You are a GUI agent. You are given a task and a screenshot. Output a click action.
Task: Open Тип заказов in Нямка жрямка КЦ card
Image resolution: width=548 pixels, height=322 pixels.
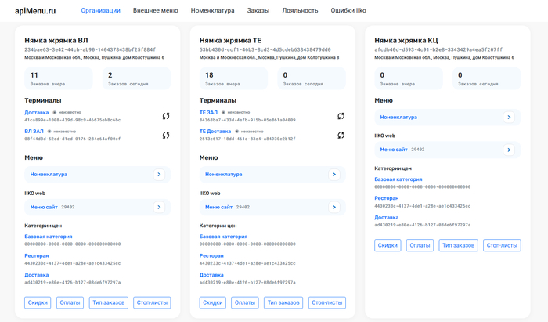458,245
